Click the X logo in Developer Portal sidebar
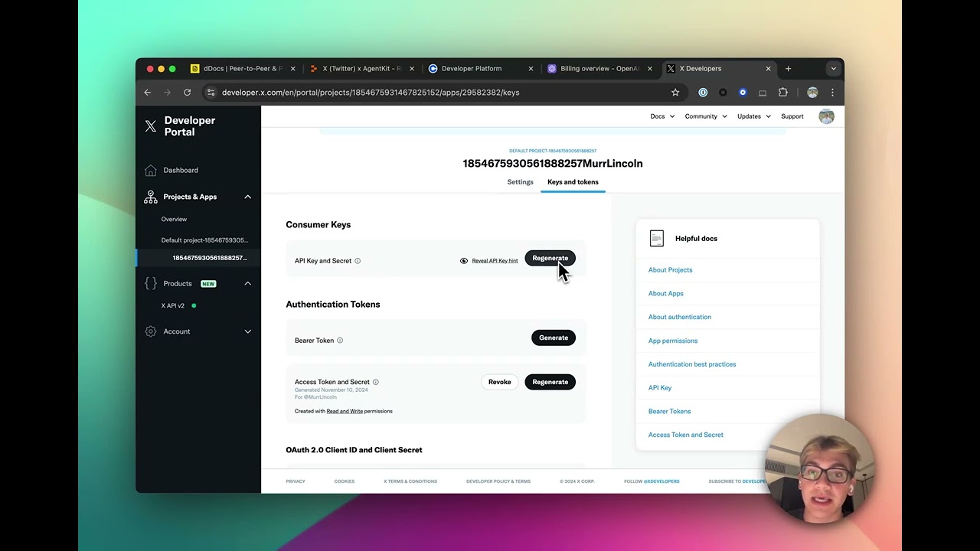This screenshot has width=980, height=551. [x=151, y=126]
